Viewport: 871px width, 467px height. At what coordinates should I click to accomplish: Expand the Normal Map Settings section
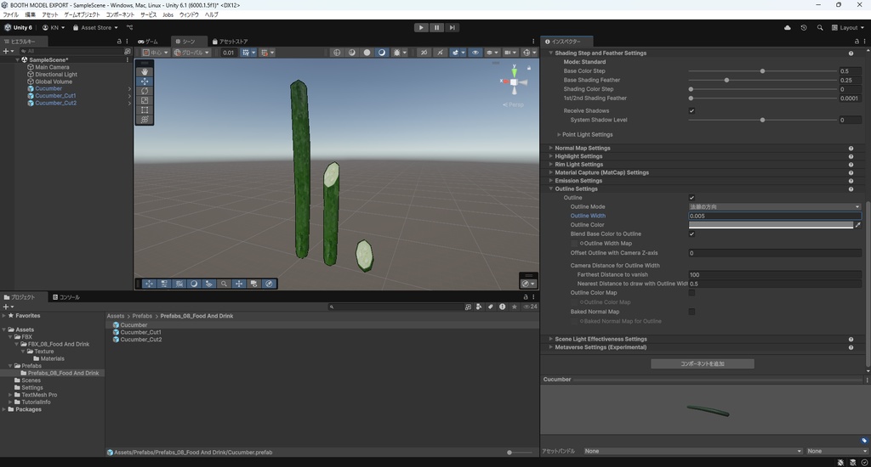click(583, 149)
